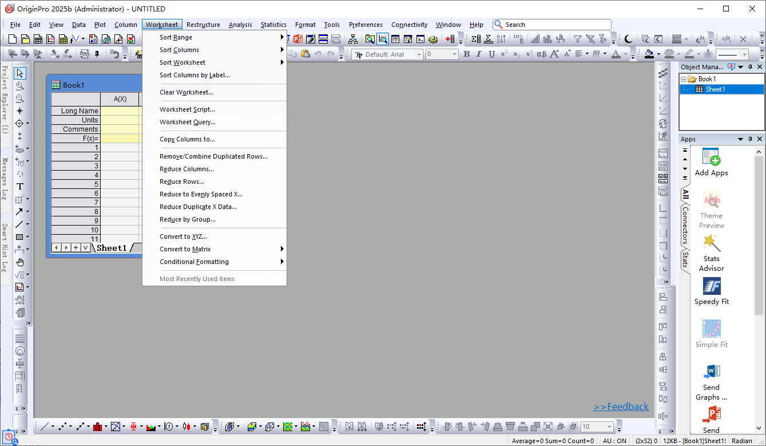Toggle Bold formatting
Screen dimensions: 766x446
click(x=466, y=54)
